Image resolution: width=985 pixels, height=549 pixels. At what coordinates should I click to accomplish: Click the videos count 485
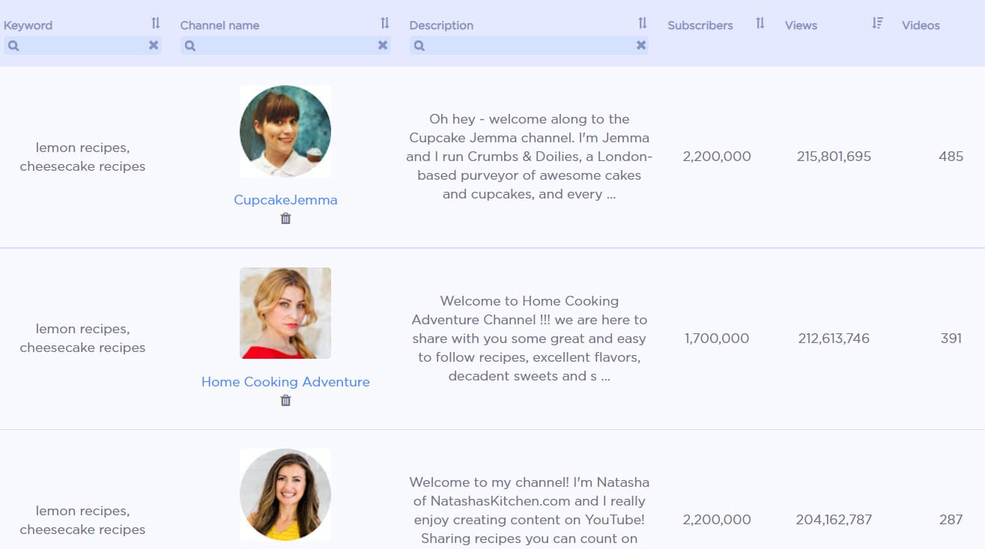pyautogui.click(x=951, y=157)
